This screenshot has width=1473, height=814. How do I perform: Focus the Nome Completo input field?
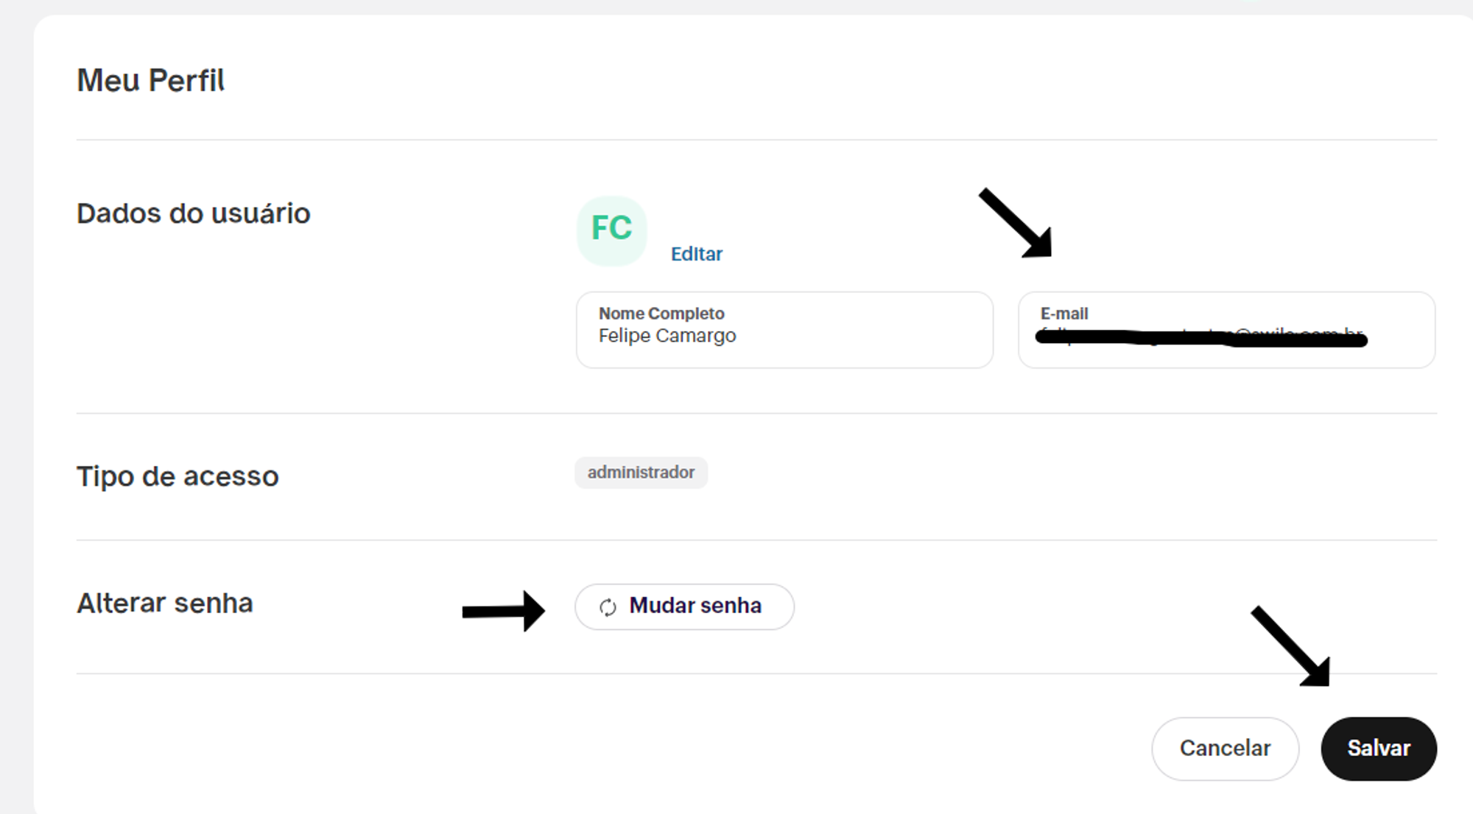[784, 330]
